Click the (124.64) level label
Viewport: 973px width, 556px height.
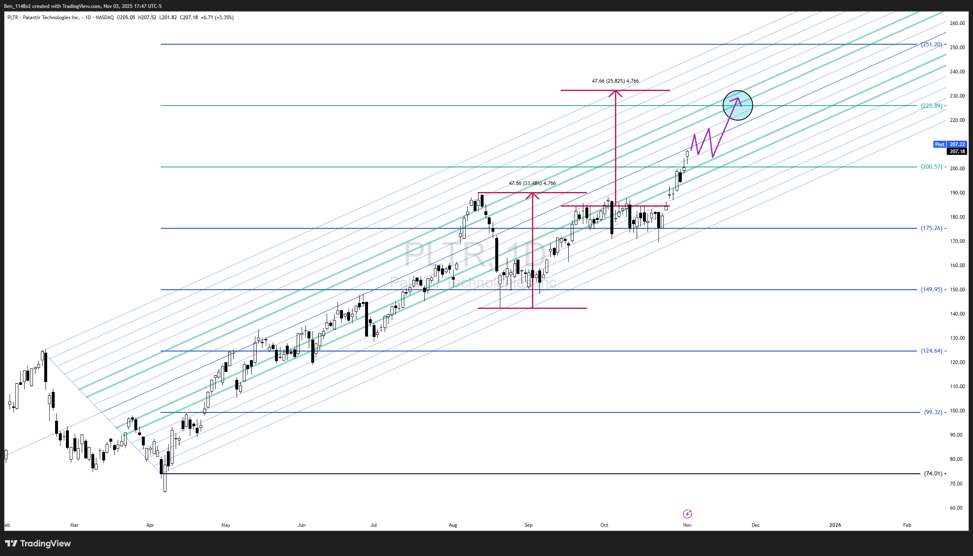(x=931, y=351)
